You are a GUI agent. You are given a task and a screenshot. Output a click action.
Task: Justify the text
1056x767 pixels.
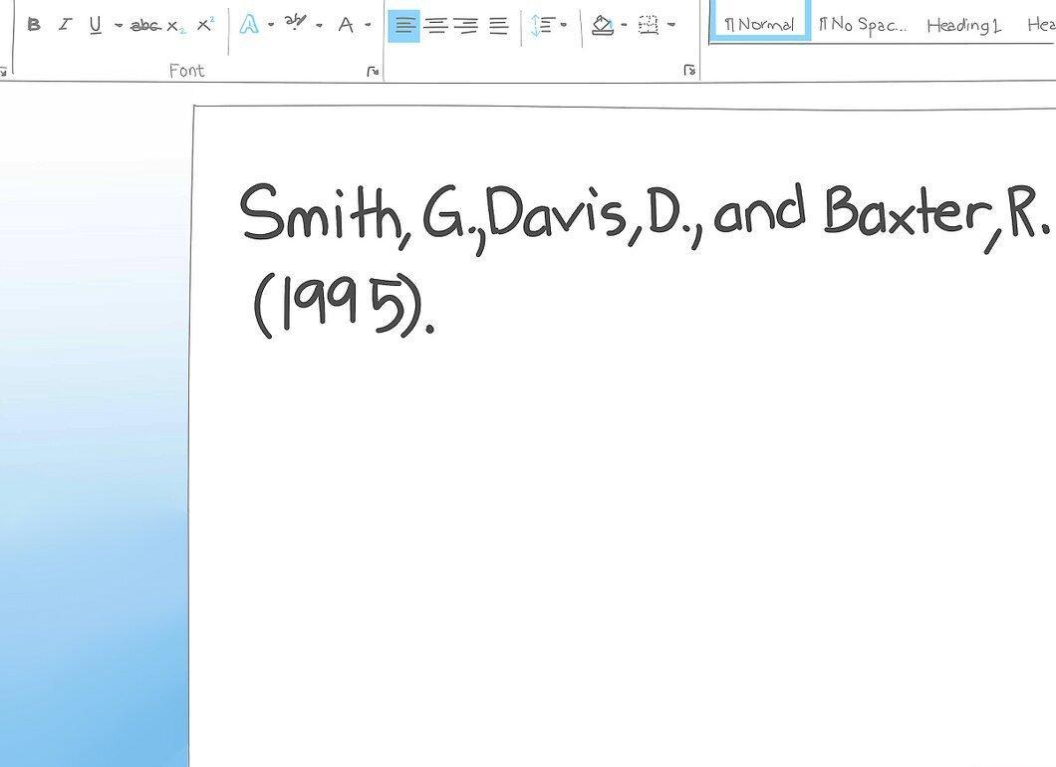coord(498,26)
